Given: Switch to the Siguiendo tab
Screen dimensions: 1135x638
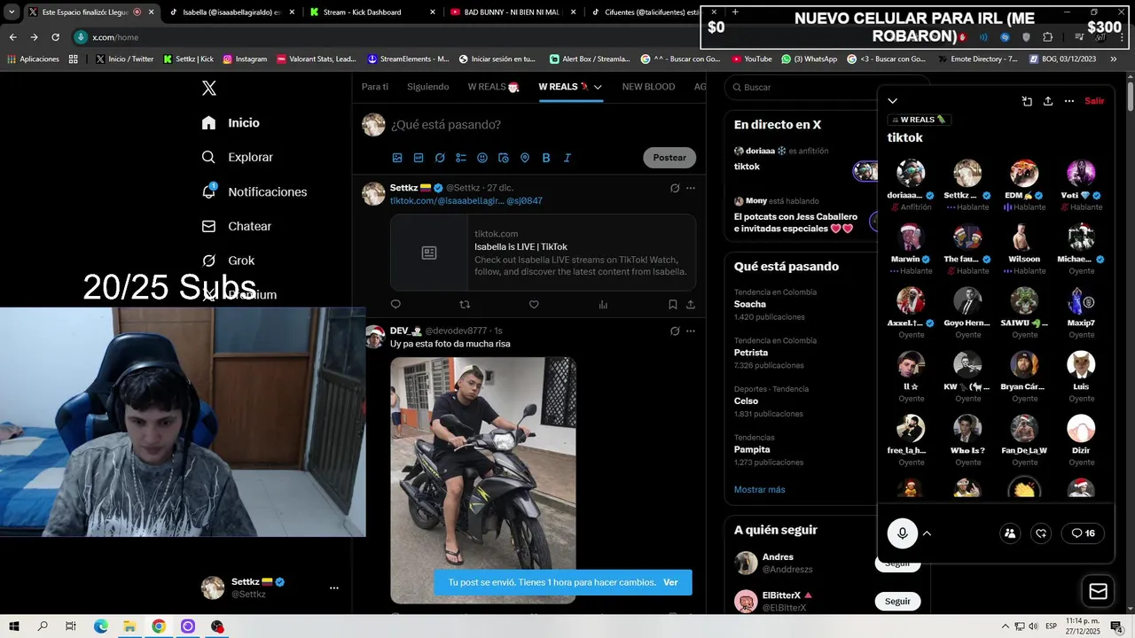Looking at the screenshot, I should point(427,87).
